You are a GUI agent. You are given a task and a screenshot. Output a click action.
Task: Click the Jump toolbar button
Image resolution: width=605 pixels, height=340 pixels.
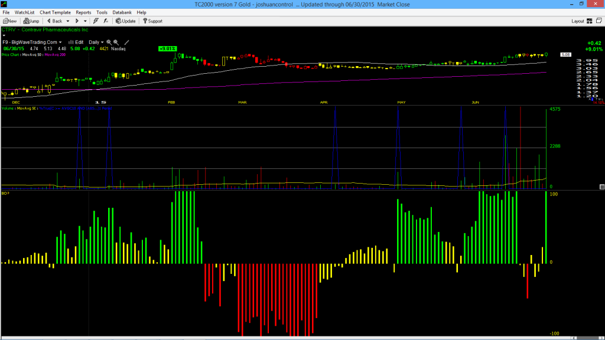point(31,21)
